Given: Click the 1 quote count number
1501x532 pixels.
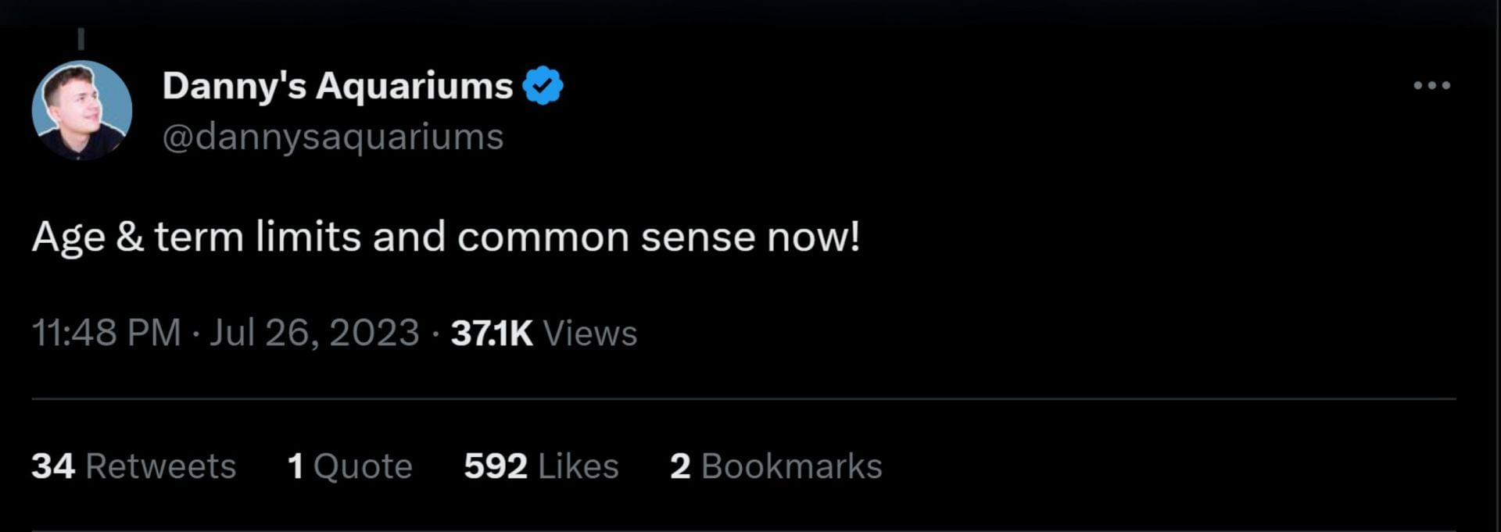Looking at the screenshot, I should pyautogui.click(x=296, y=466).
